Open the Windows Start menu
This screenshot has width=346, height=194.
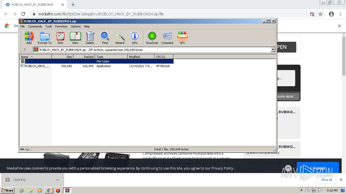click(8, 190)
